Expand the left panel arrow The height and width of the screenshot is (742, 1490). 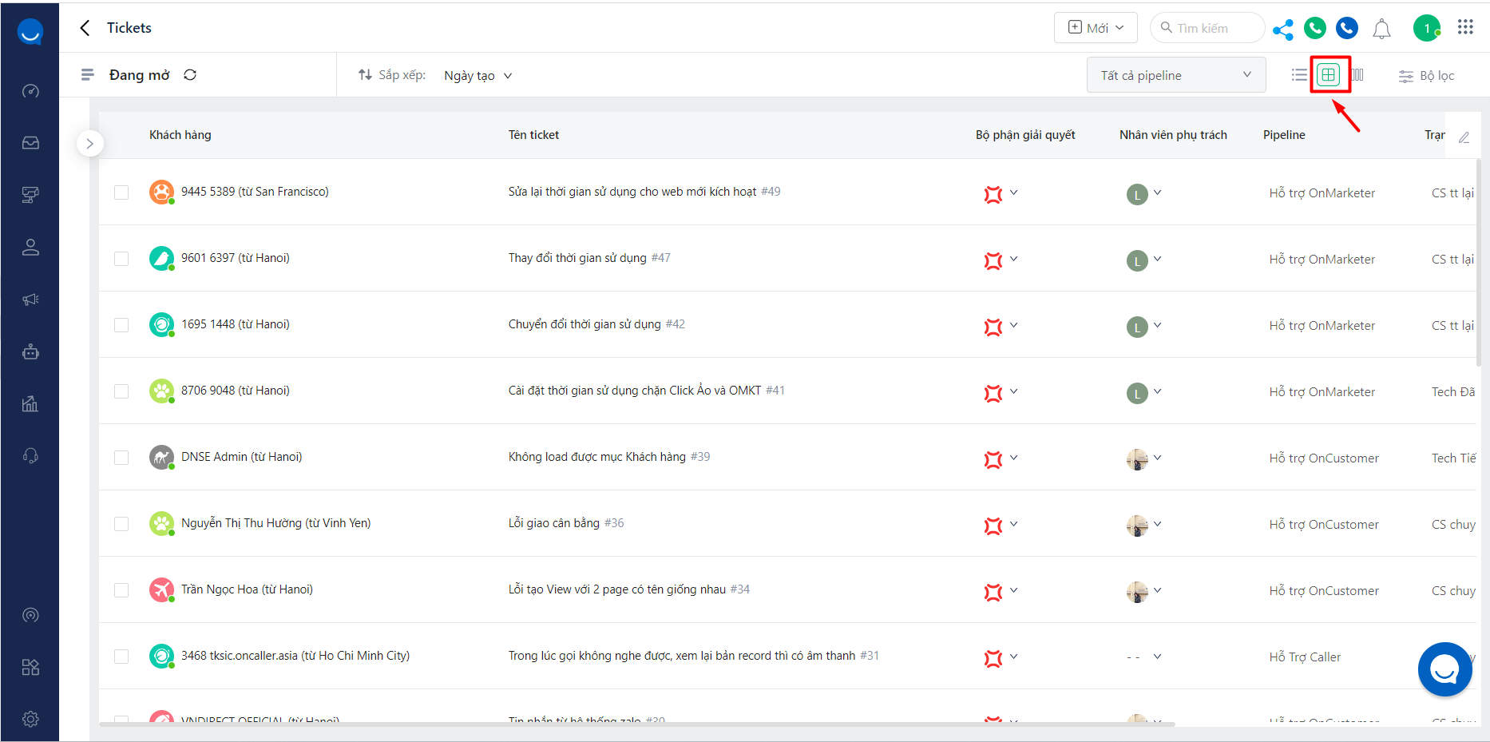(90, 144)
